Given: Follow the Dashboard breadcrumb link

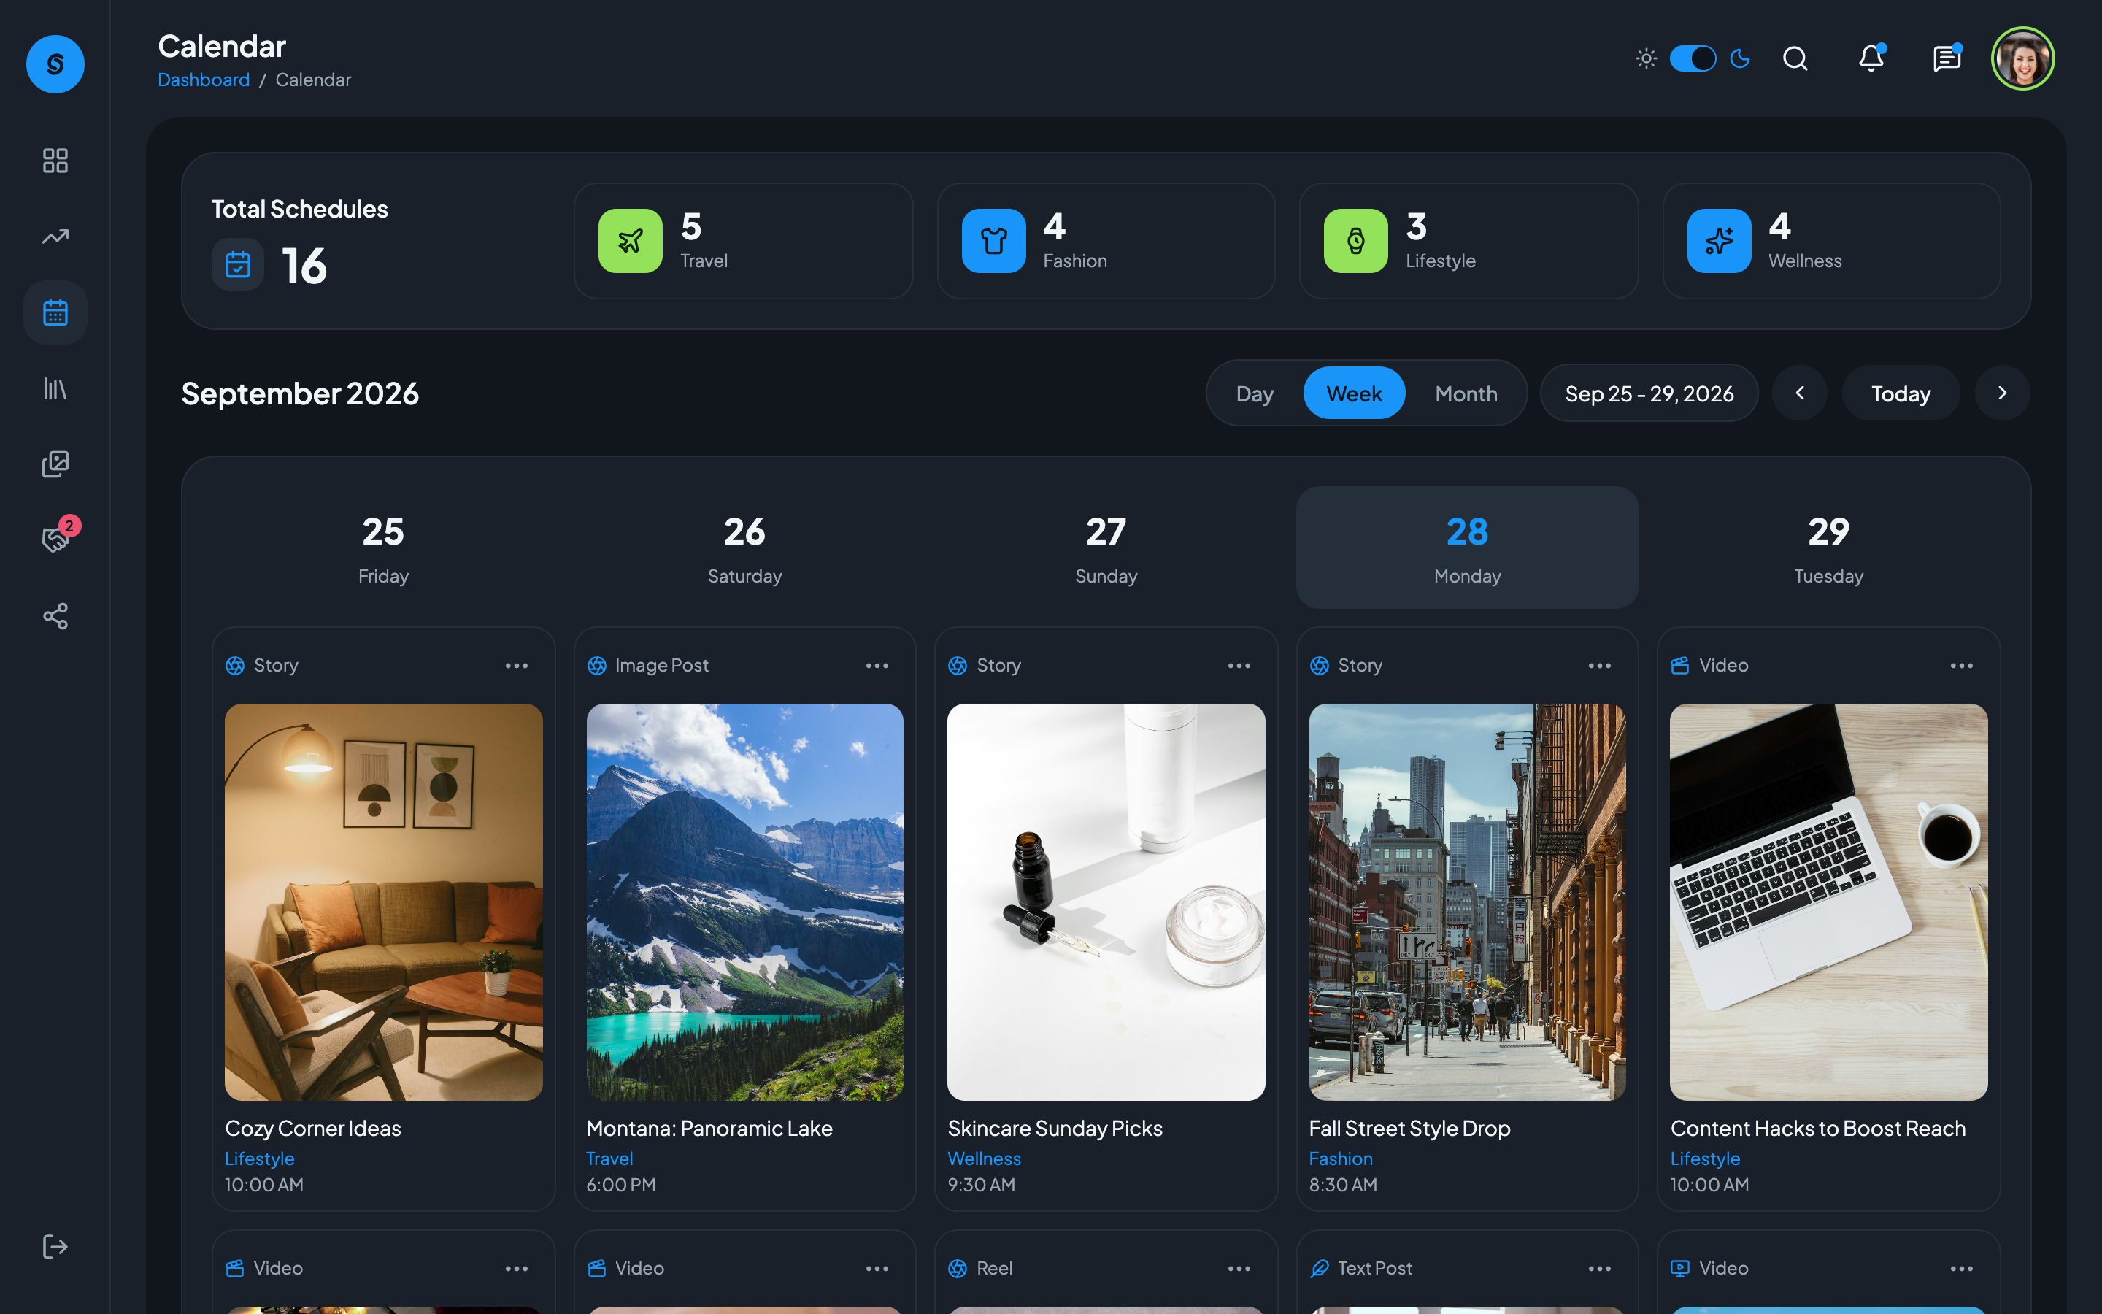Looking at the screenshot, I should (203, 80).
